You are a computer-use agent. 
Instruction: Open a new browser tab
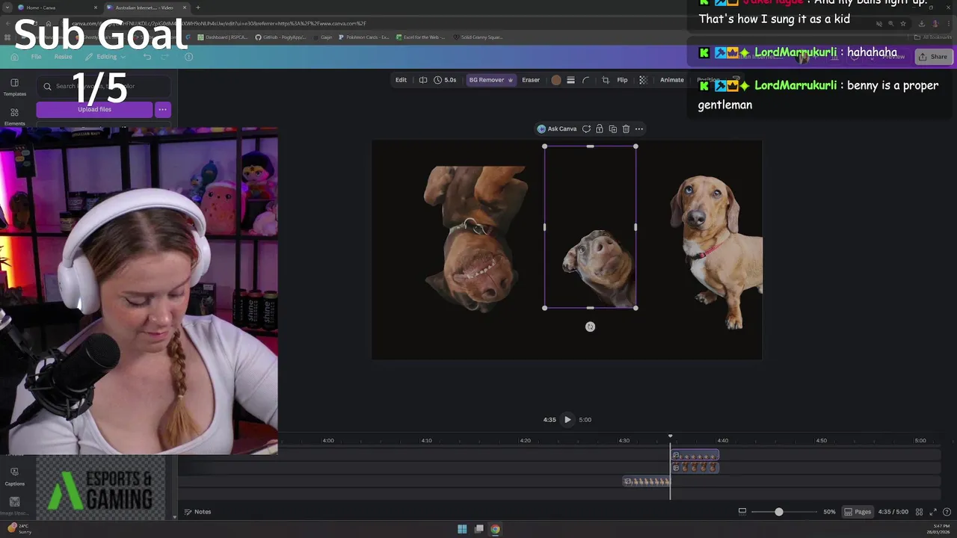point(198,7)
